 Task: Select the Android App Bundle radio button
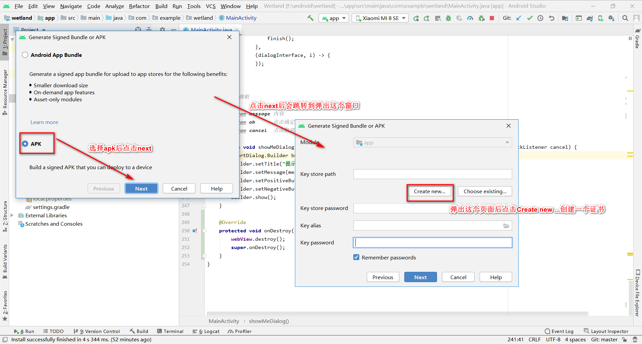tap(25, 55)
